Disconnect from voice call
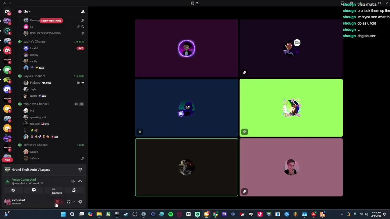Viewport: 390px width, 219px height. pos(80,181)
